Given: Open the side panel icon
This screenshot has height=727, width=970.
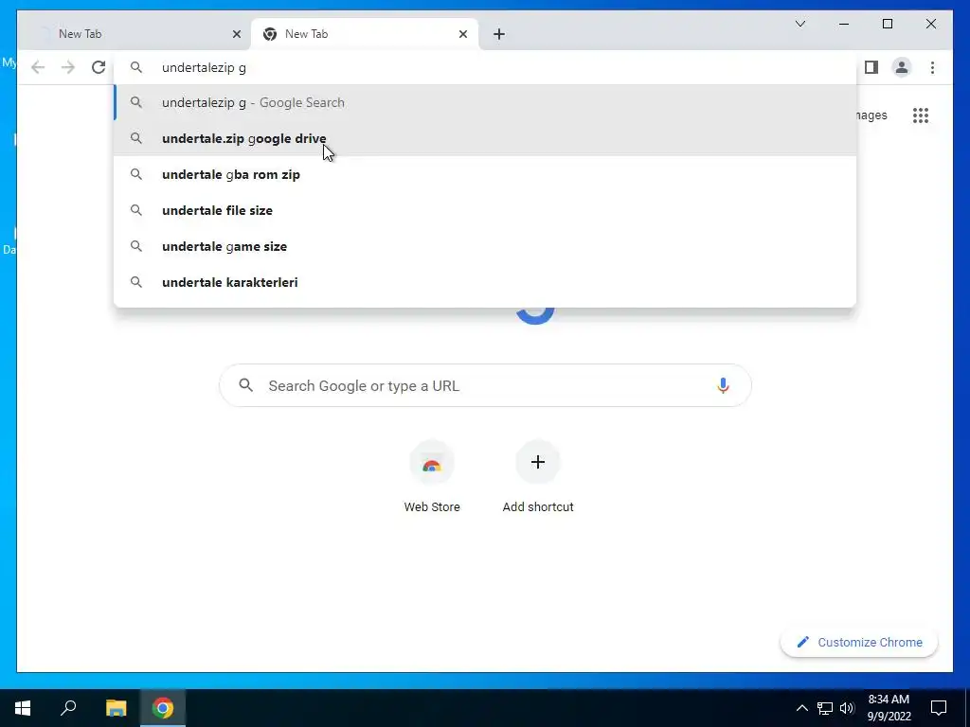Looking at the screenshot, I should click(x=871, y=67).
